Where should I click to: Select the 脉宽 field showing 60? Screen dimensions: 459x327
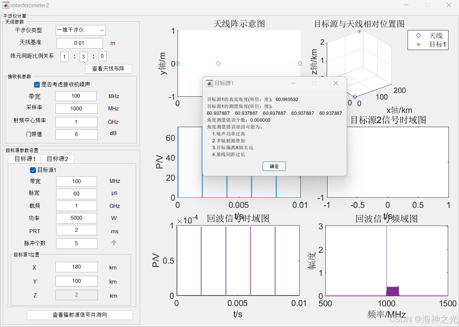point(76,194)
